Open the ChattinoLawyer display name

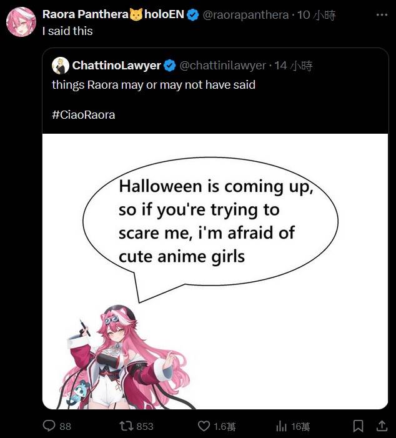point(116,66)
